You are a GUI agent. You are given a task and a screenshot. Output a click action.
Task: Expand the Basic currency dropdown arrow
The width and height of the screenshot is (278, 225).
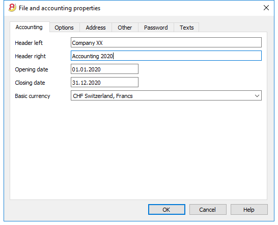[257, 96]
